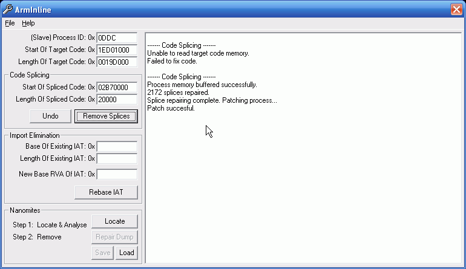Open the Help menu
Viewport: 466px width, 269px height.
tap(28, 23)
